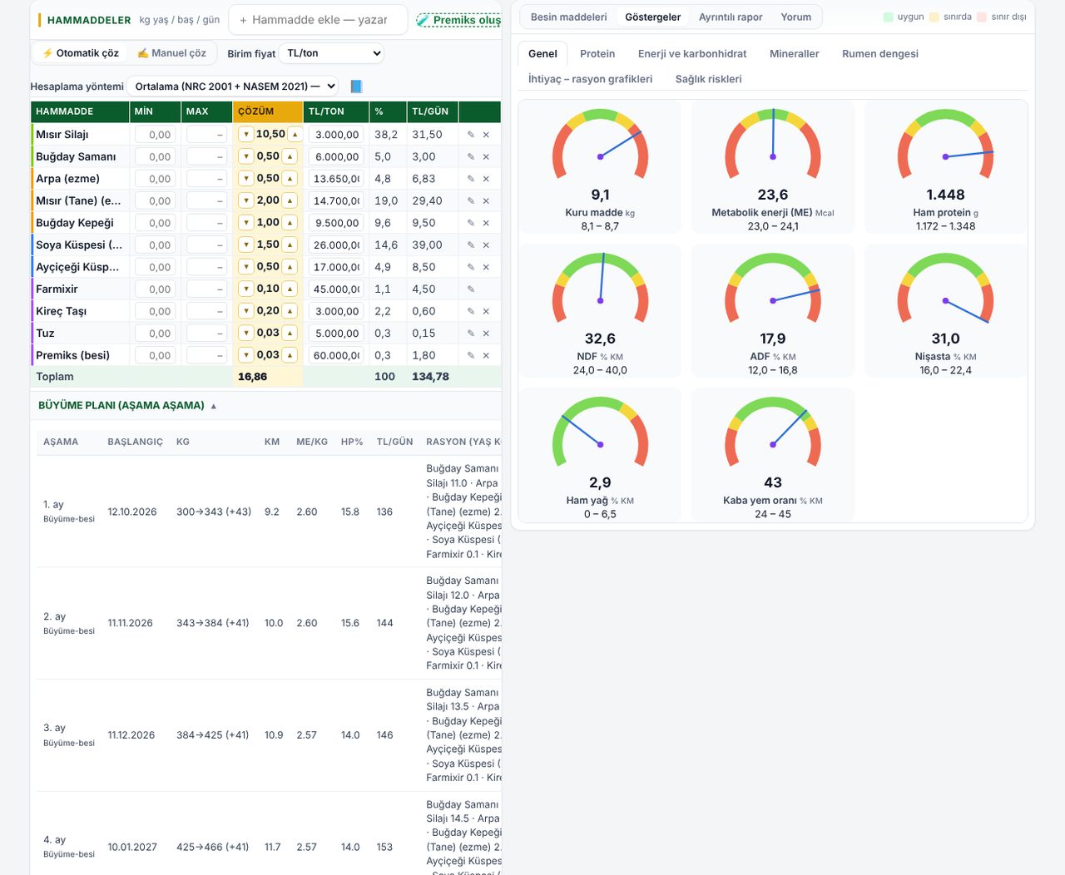Decrease Soya Küspesi amount with down arrow

(x=246, y=245)
